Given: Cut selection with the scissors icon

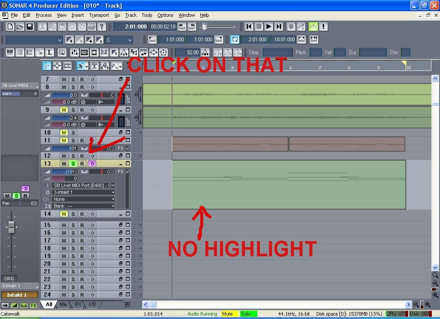Looking at the screenshot, I should click(42, 27).
